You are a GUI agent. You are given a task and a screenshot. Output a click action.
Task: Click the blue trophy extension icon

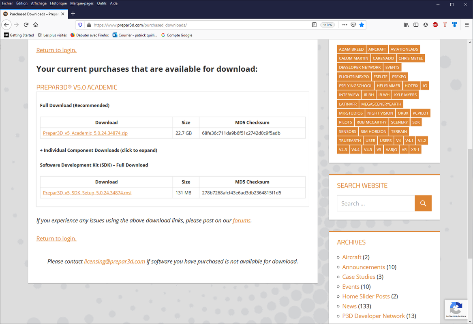(455, 25)
